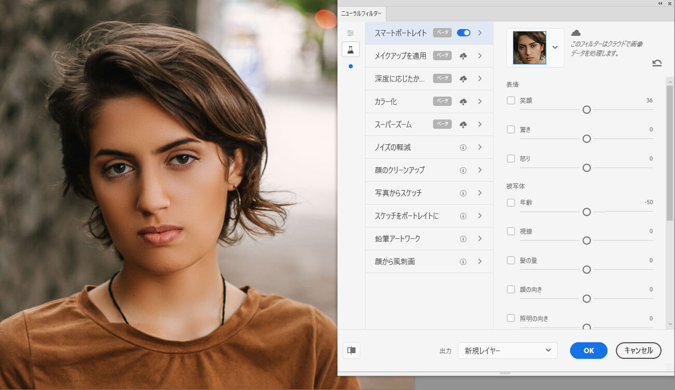Screen dimensions: 675x390
Task: Click the info icon for ノイズの軽減
Action: [x=463, y=147]
